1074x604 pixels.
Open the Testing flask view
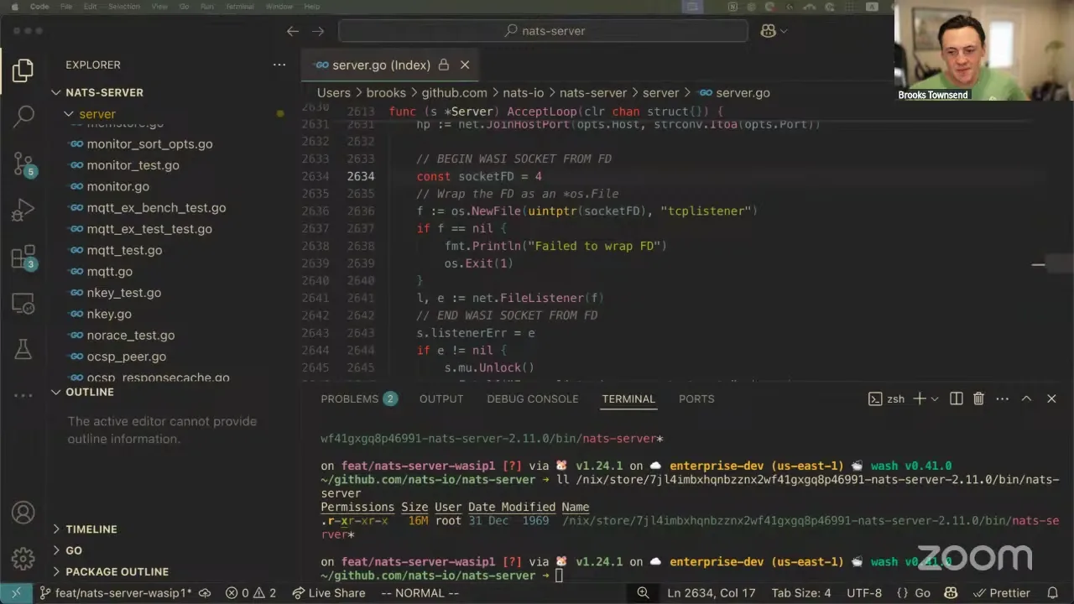[x=23, y=349]
